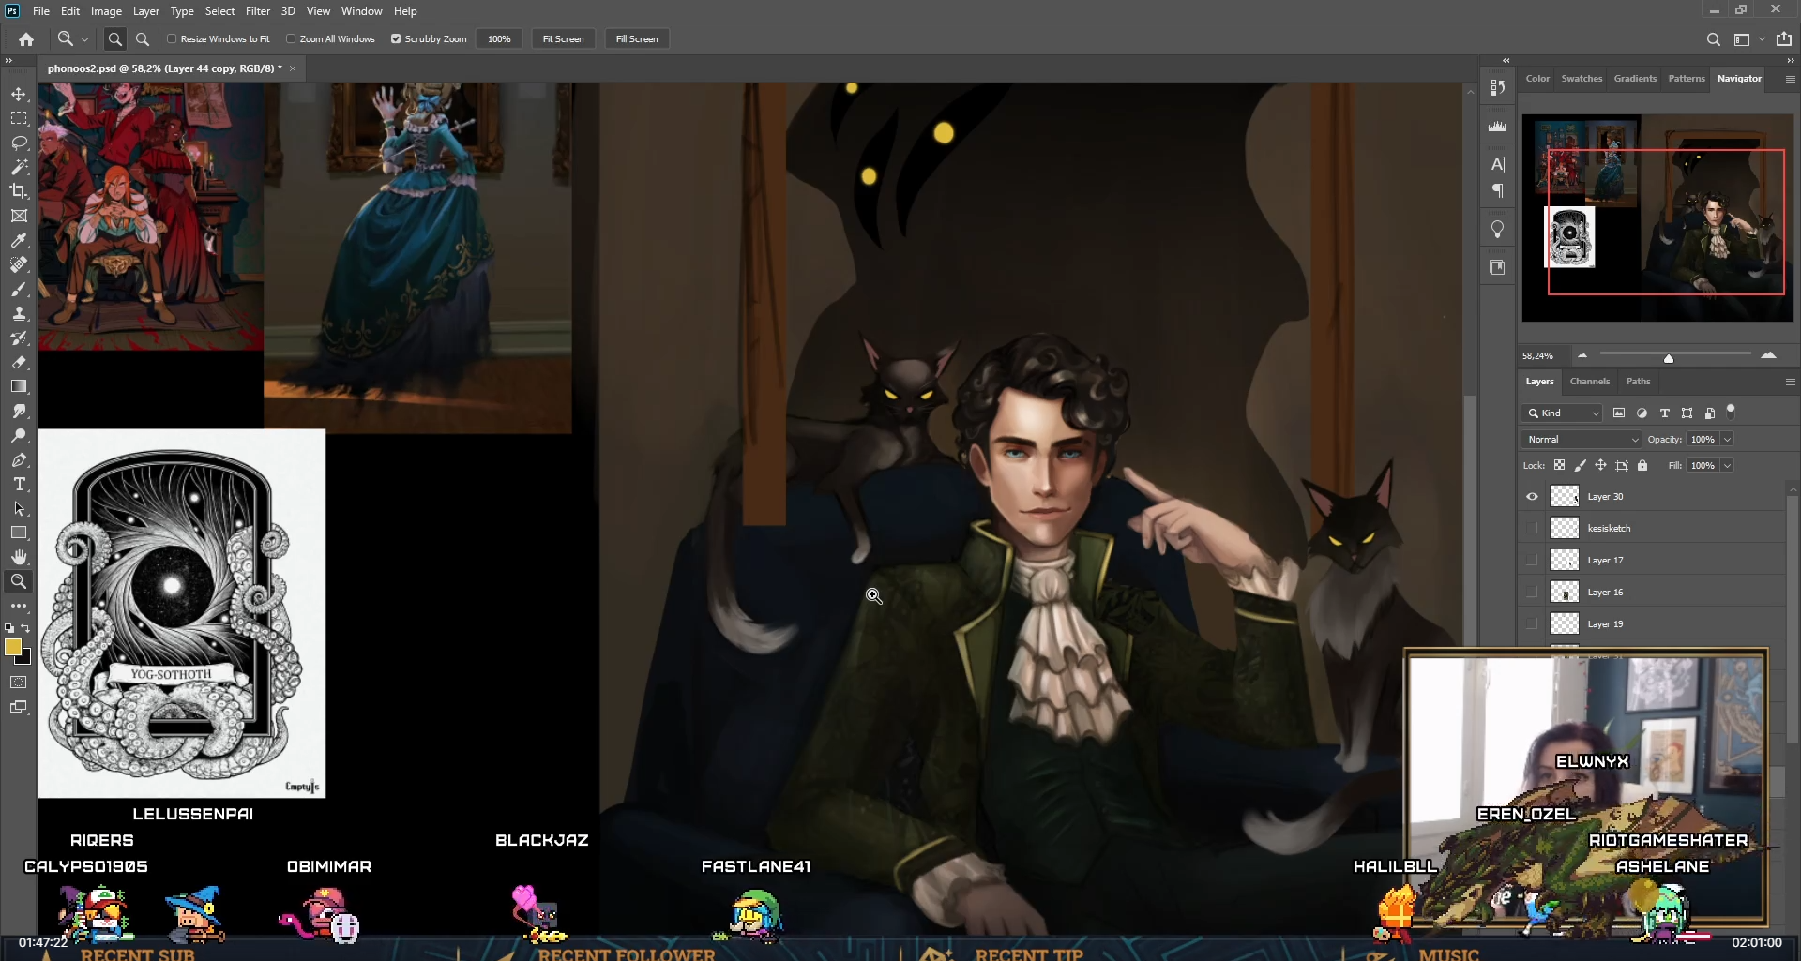Open the Kind filter dropdown

click(x=1562, y=413)
